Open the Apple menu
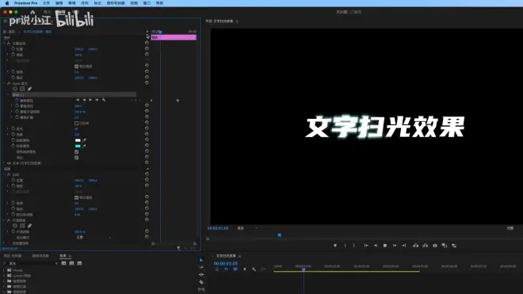 tap(7, 3)
